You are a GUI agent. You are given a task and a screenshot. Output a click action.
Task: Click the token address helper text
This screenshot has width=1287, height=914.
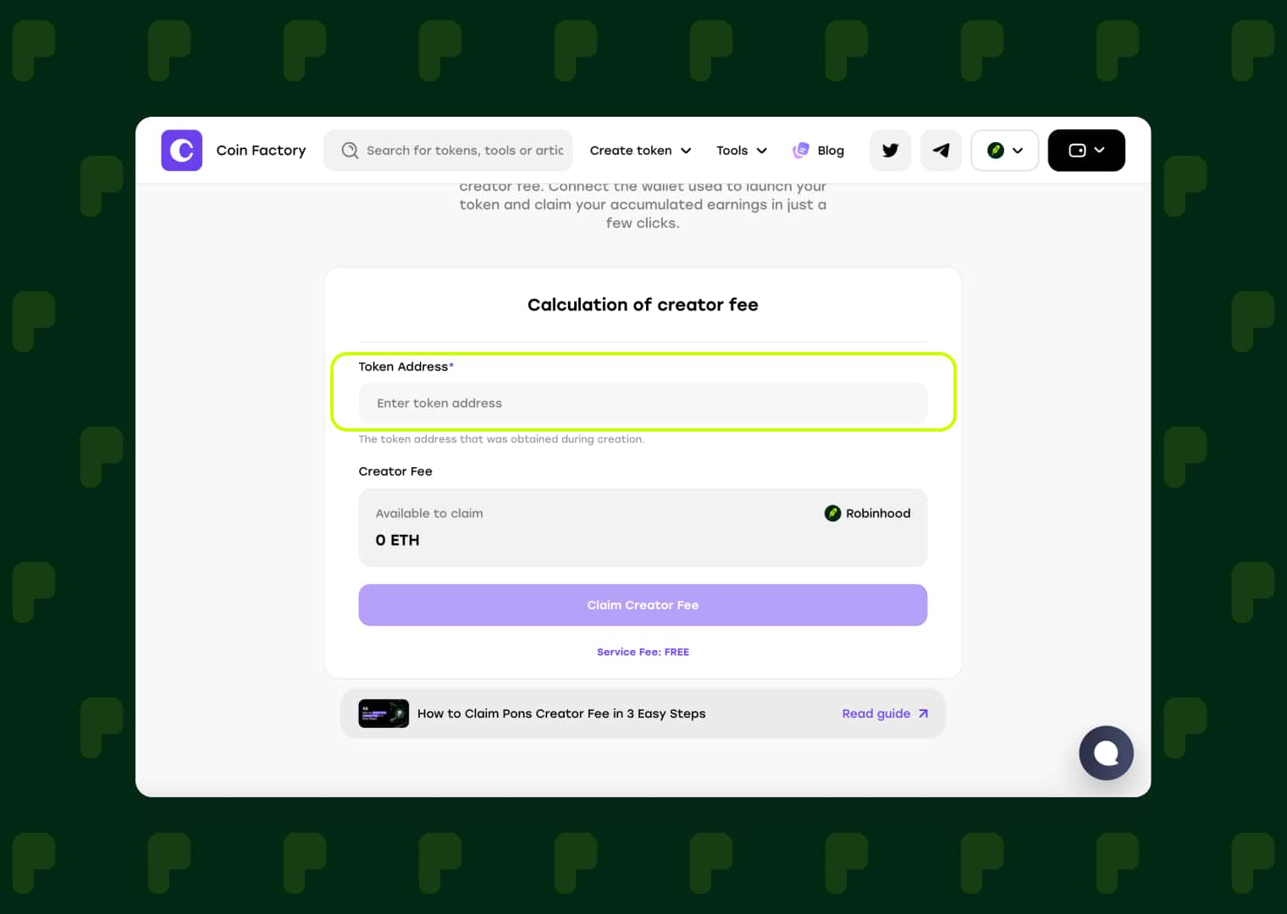[501, 439]
